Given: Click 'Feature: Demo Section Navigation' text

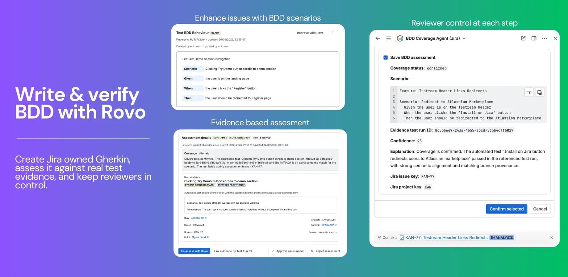Looking at the screenshot, I should (x=206, y=59).
